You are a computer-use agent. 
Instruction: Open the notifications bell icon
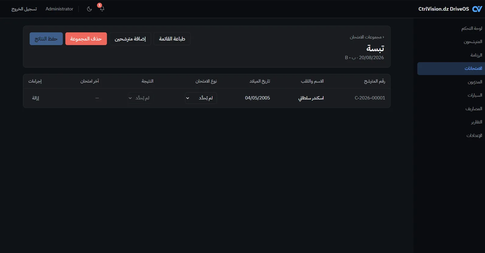pyautogui.click(x=102, y=9)
